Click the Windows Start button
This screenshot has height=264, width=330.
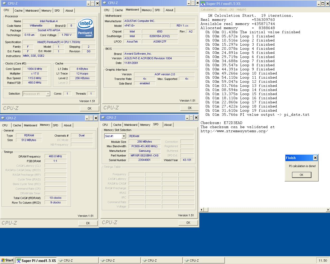[7, 260]
